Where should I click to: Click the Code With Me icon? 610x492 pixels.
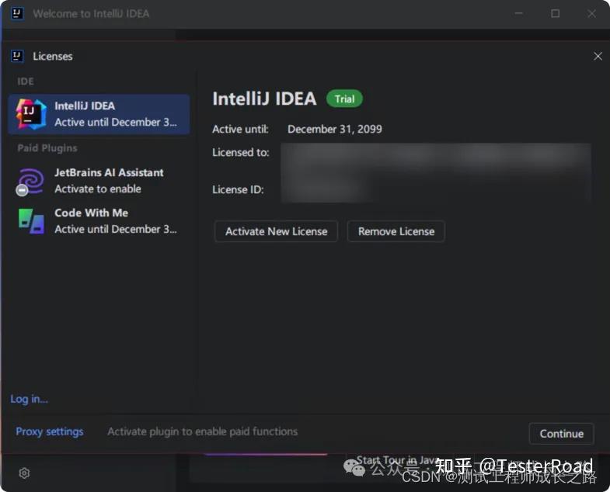31,220
